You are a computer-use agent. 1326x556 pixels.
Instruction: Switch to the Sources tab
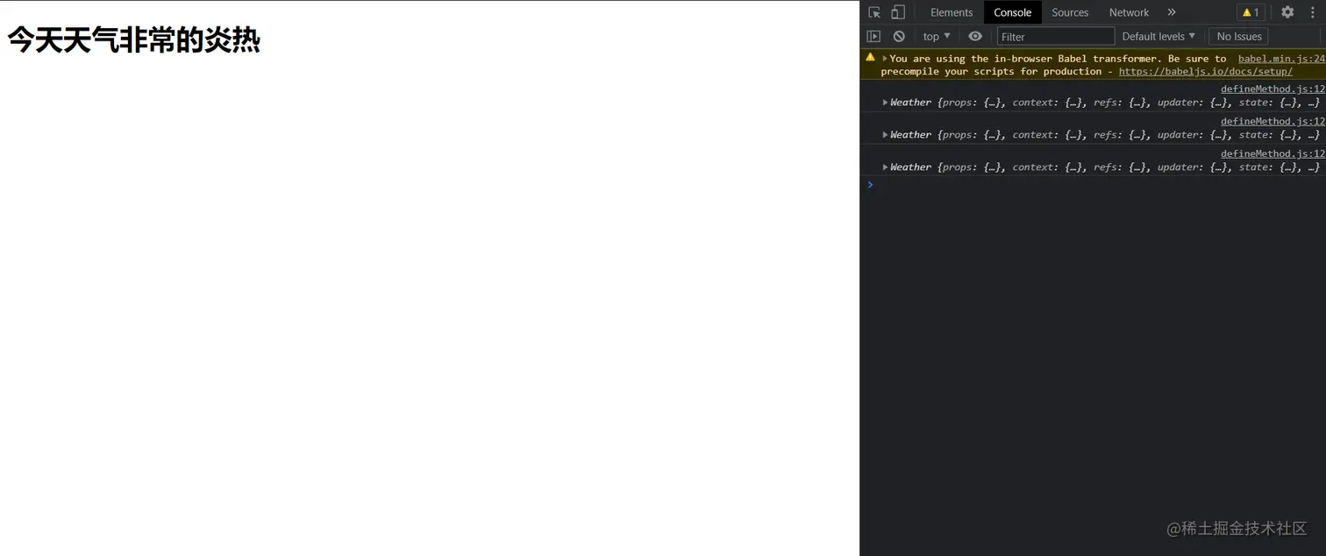click(x=1070, y=12)
